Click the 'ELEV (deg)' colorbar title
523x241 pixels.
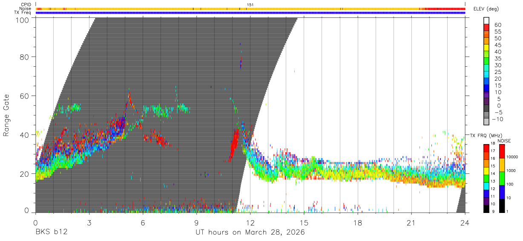(x=486, y=9)
